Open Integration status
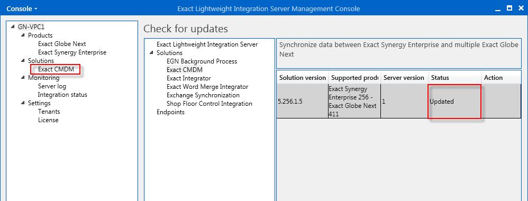 pos(62,95)
